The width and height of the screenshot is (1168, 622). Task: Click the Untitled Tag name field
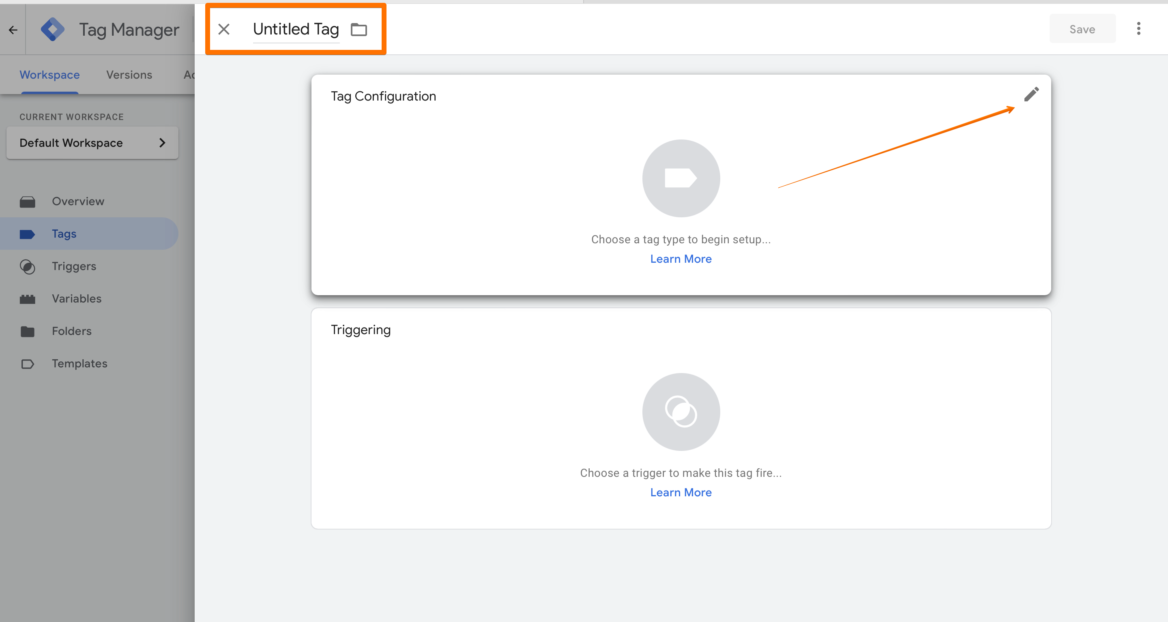pyautogui.click(x=296, y=30)
